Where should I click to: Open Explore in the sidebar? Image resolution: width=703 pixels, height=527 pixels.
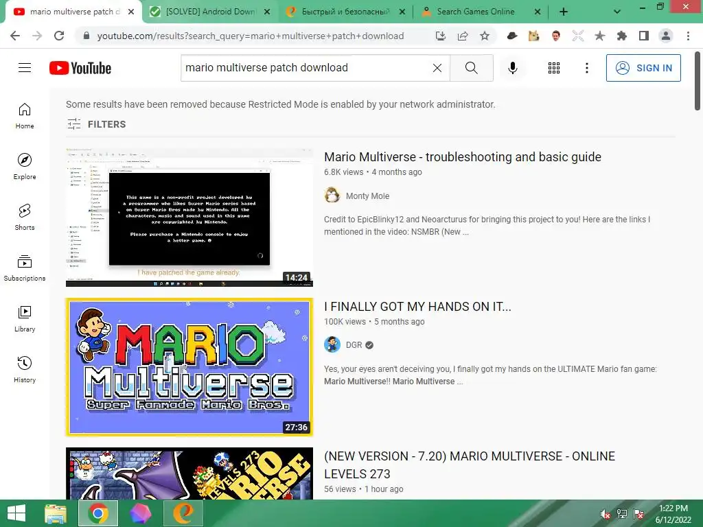point(25,167)
